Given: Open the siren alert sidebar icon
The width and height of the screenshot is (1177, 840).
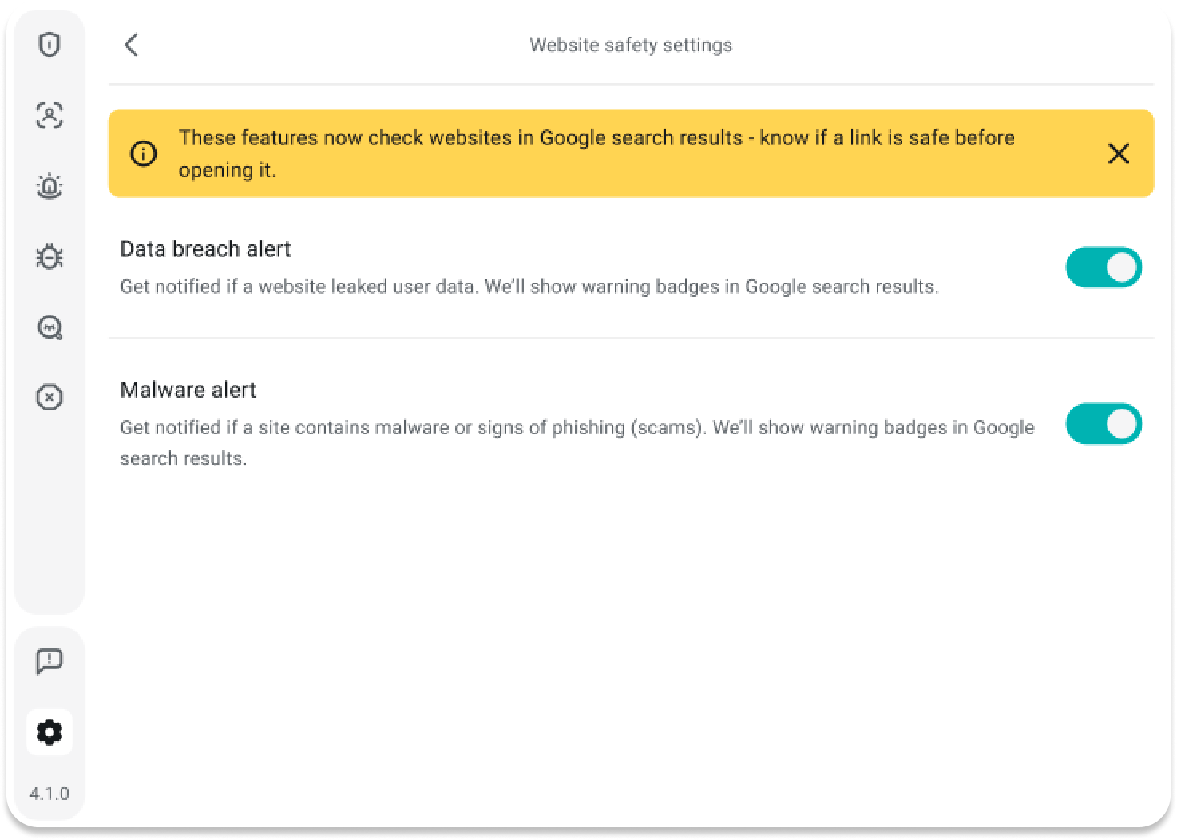Looking at the screenshot, I should pyautogui.click(x=50, y=186).
